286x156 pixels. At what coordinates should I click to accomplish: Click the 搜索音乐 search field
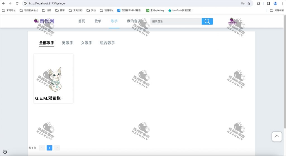pyautogui.click(x=176, y=21)
